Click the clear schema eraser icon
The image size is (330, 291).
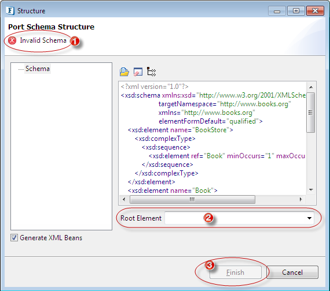(x=138, y=72)
